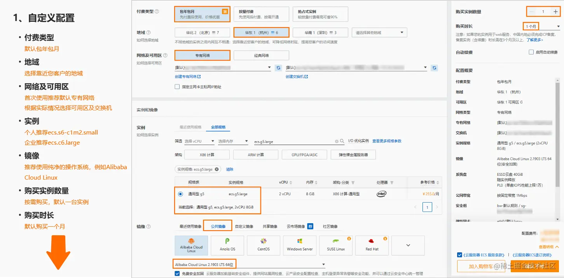This screenshot has width=564, height=278.
Task: Open the 专有网络 VPC dropdown
Action: [x=223, y=68]
